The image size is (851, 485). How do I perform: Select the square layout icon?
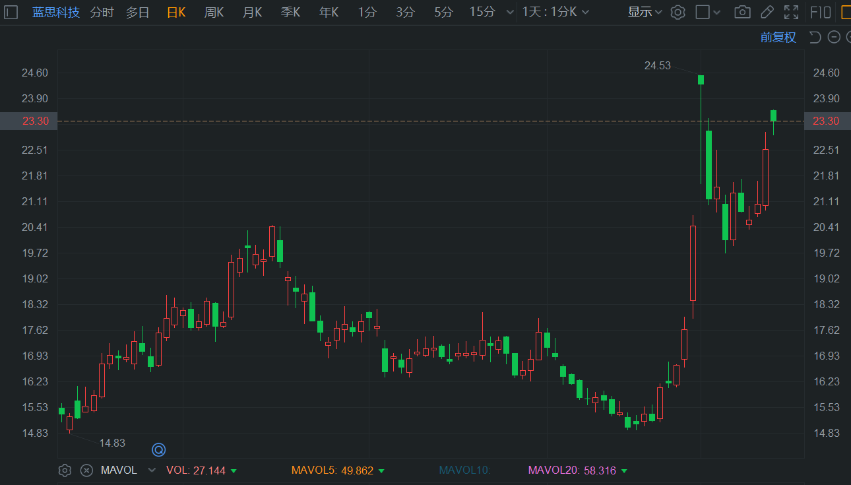703,12
